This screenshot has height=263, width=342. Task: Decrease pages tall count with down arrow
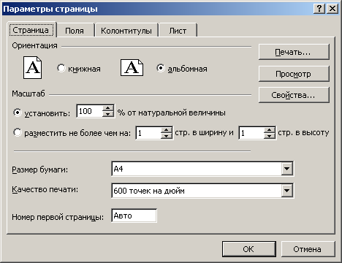270,136
